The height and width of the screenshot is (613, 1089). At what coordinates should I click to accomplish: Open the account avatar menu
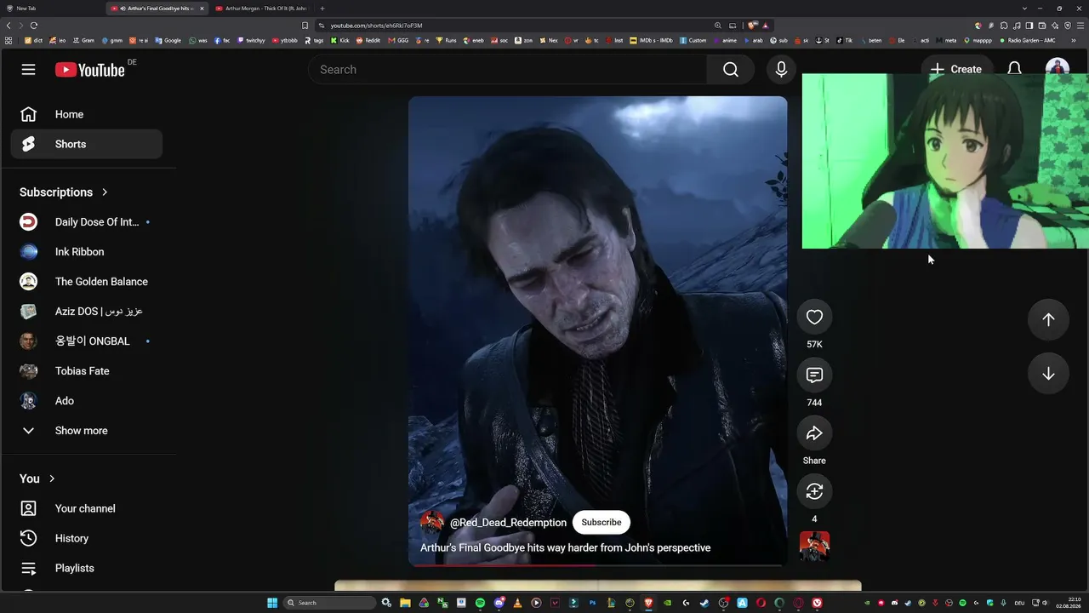[x=1057, y=66]
